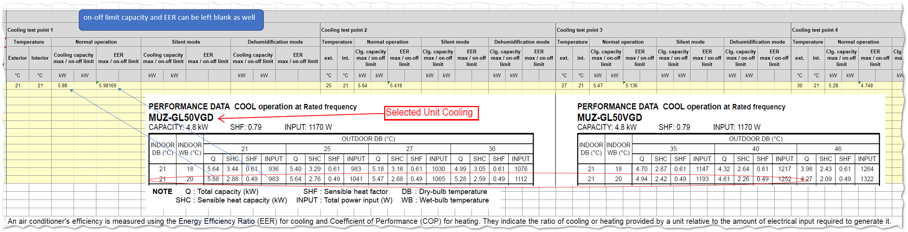Select exterior temperature cell 30 in the yellow data row
The width and height of the screenshot is (908, 232).
pos(800,85)
